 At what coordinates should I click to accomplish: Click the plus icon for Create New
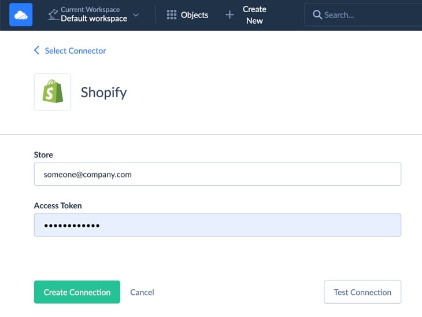tap(229, 14)
